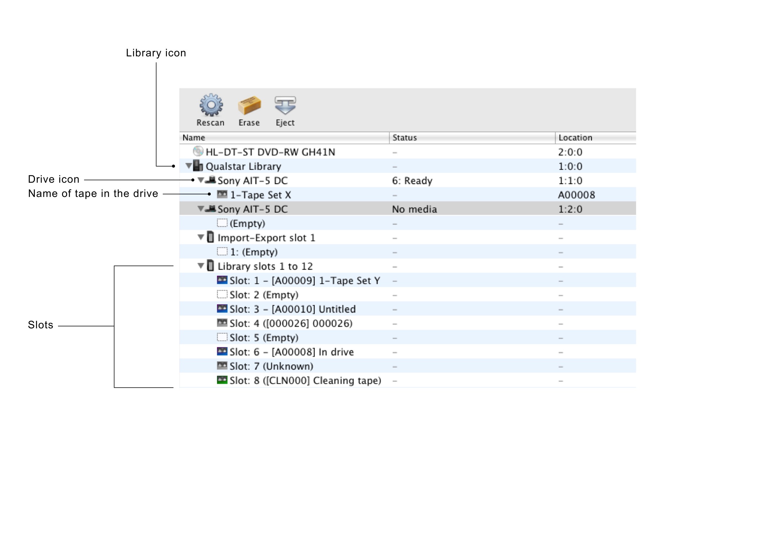Click the tape icon beside 1-Tape Set X
Viewport: 757px width, 541px height.
coord(222,194)
